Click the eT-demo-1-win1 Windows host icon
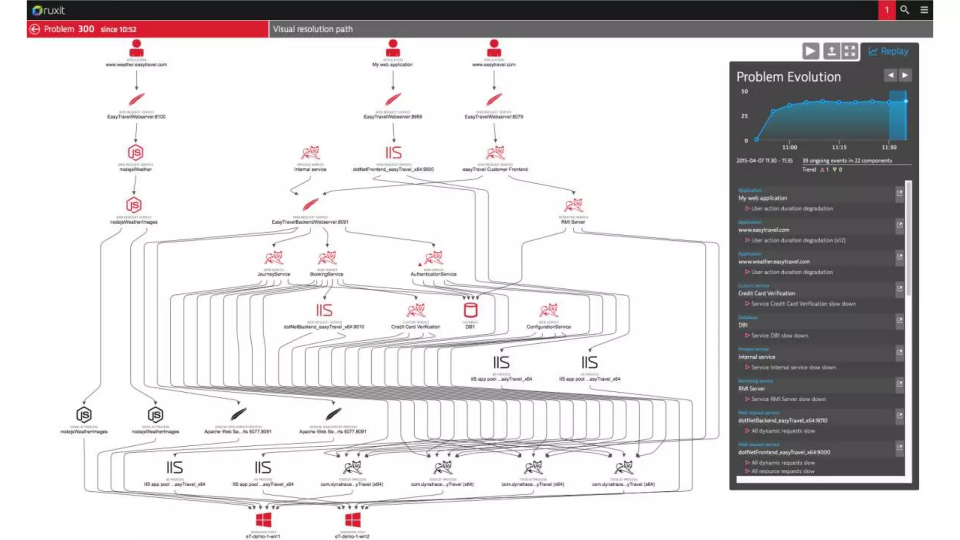 click(x=263, y=520)
